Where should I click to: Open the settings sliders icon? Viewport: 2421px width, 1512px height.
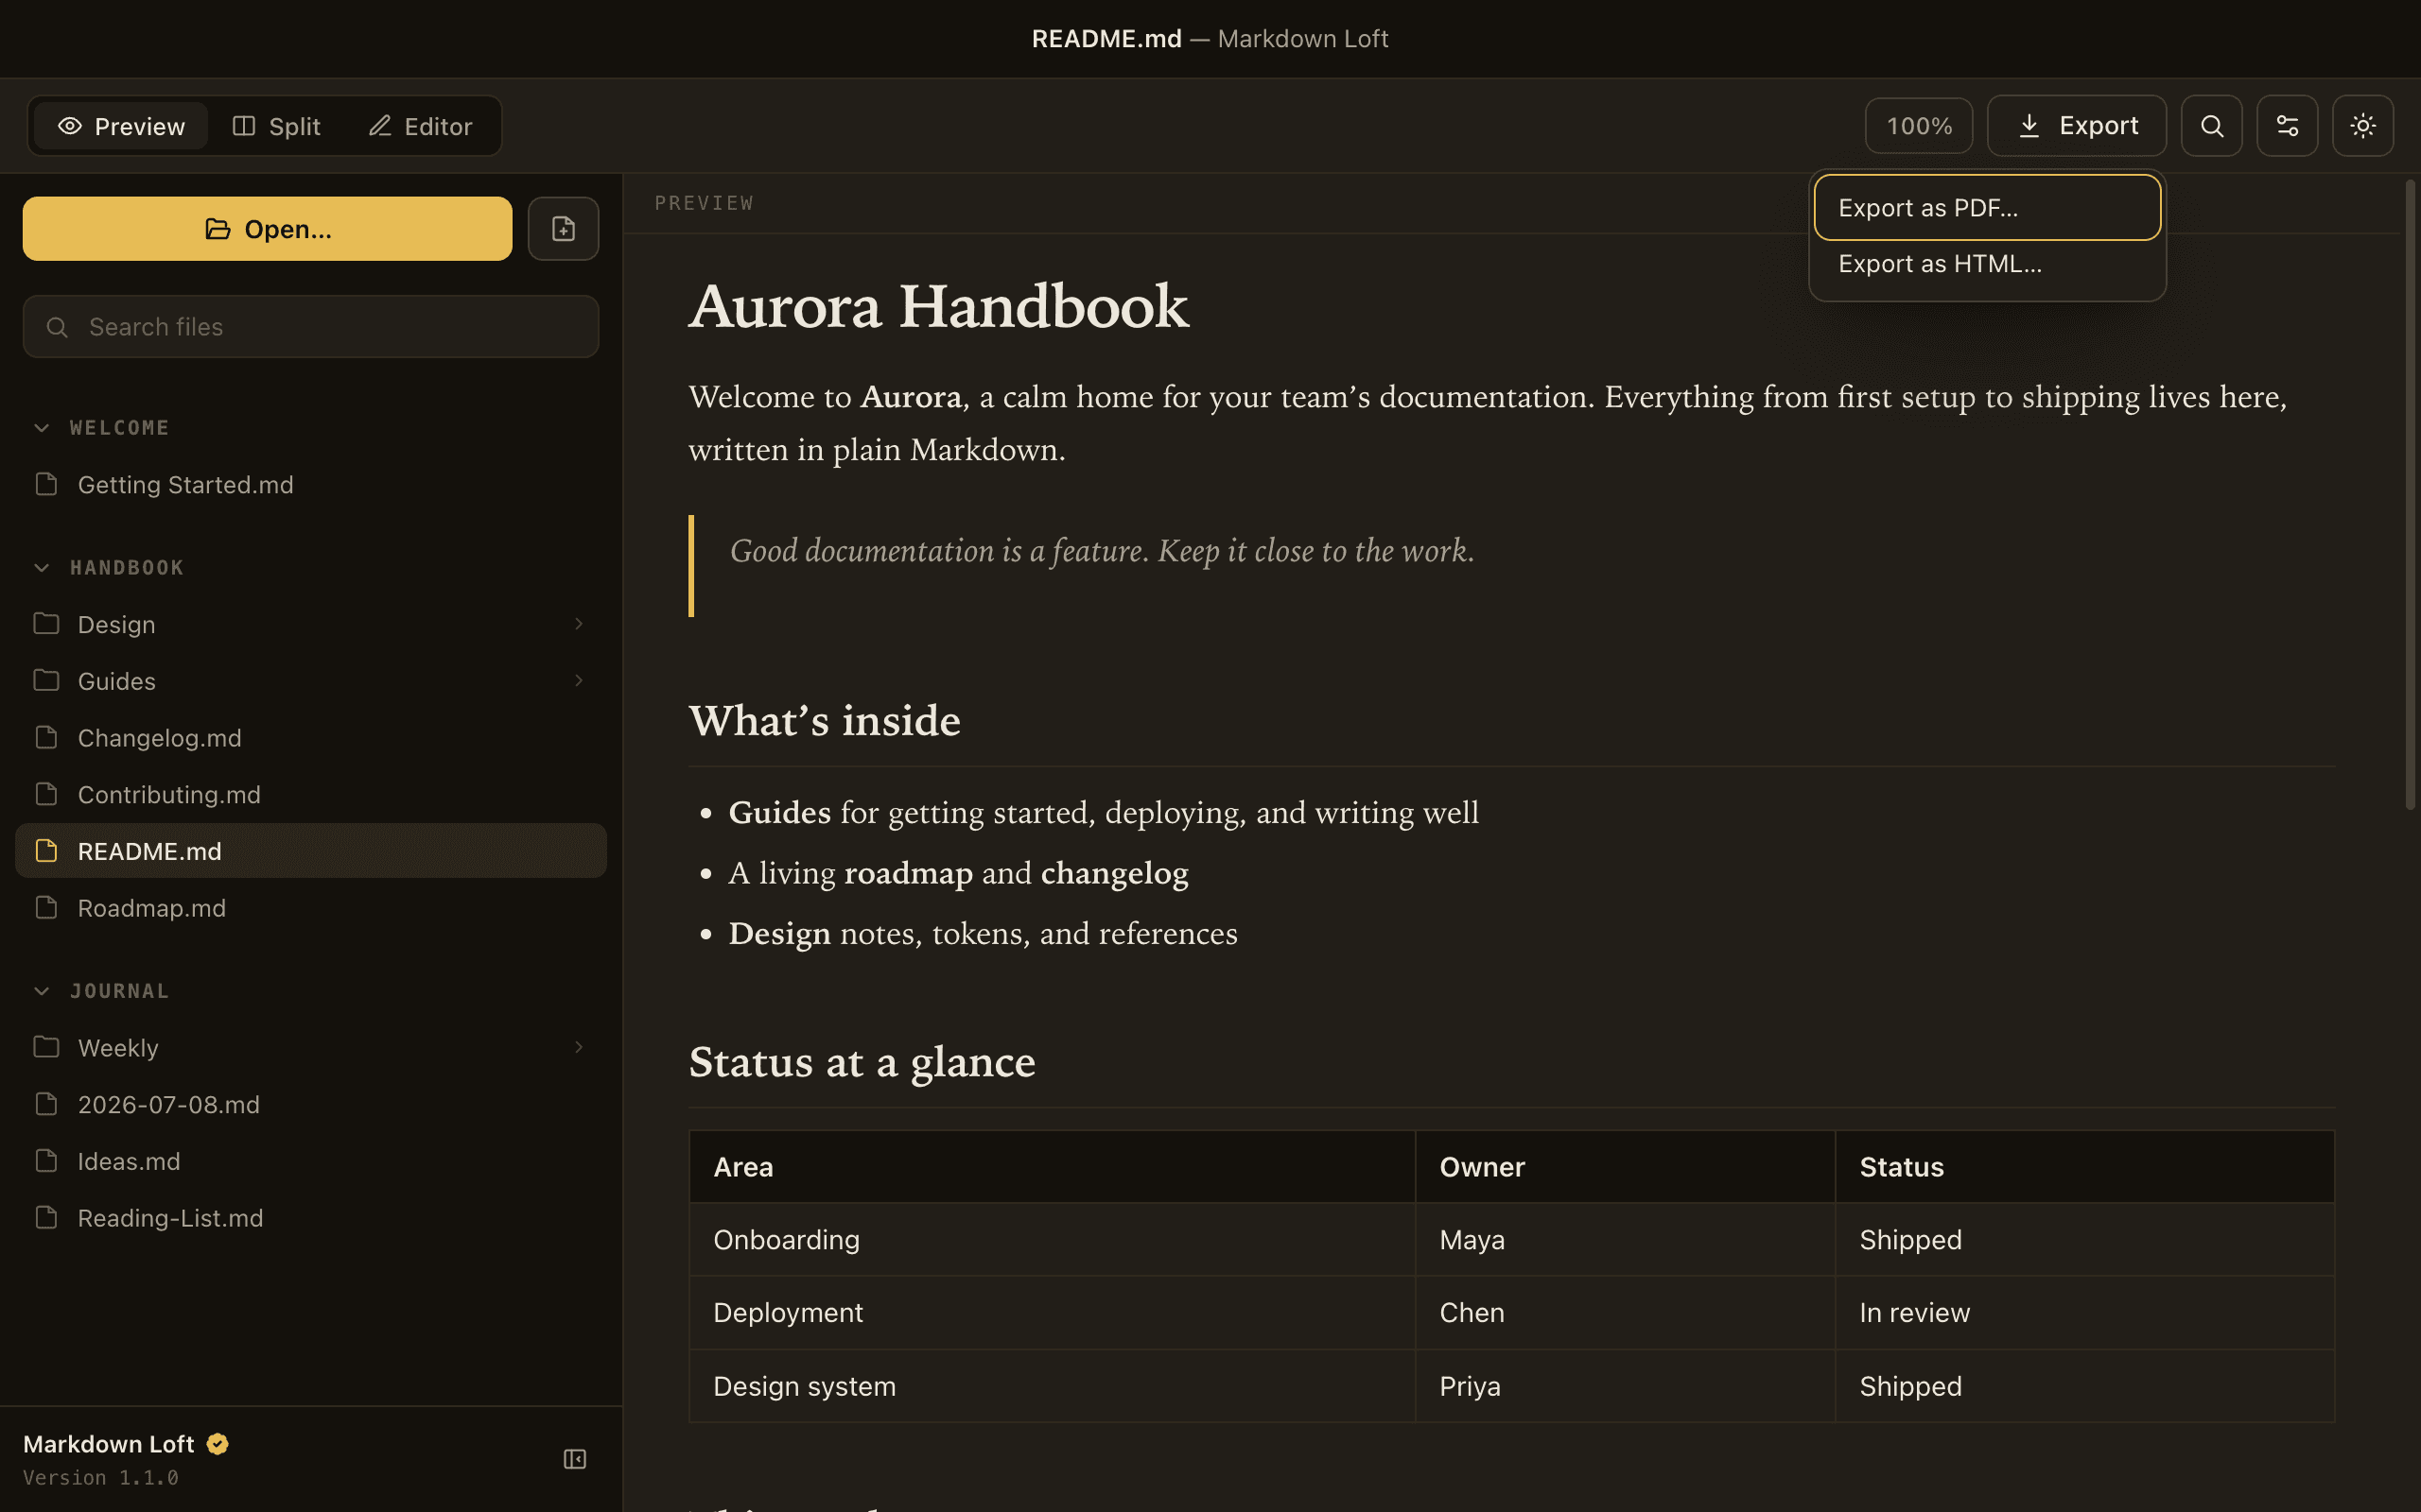2287,126
